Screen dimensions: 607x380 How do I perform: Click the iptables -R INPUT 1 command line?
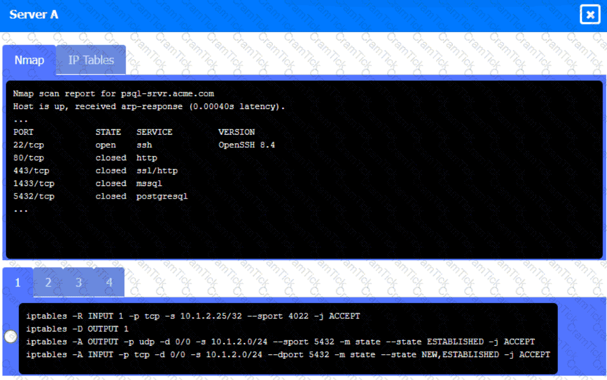[193, 316]
